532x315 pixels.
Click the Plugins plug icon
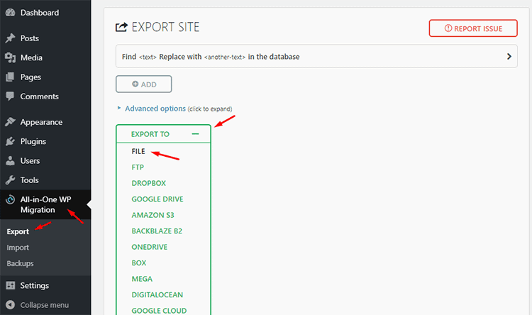point(10,141)
